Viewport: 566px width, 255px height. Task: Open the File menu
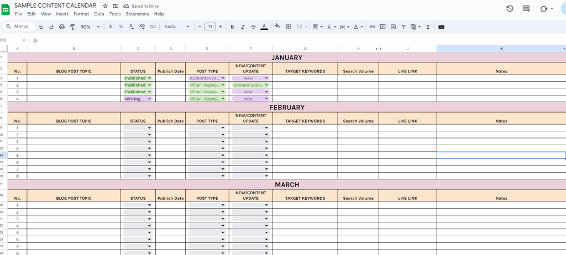coord(18,14)
